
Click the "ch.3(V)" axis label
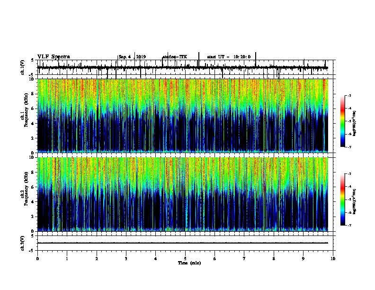[x=23, y=243]
